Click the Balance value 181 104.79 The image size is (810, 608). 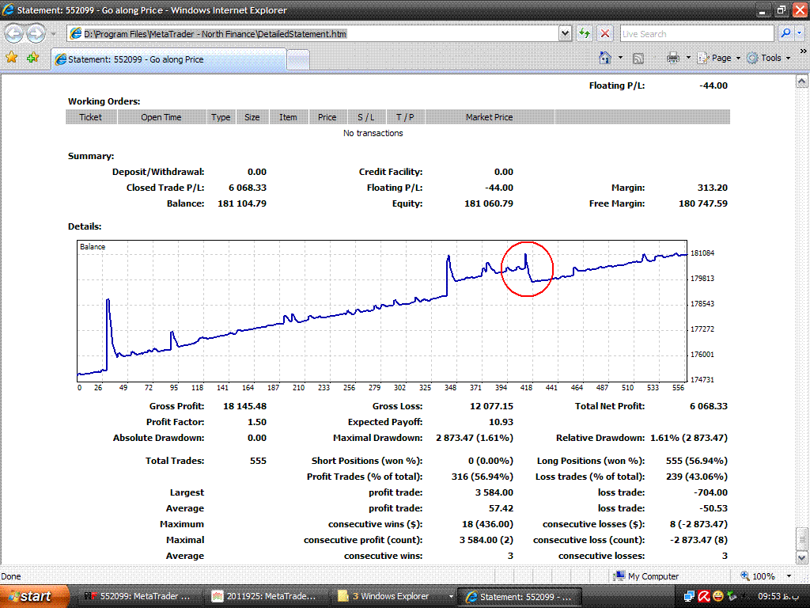click(242, 203)
